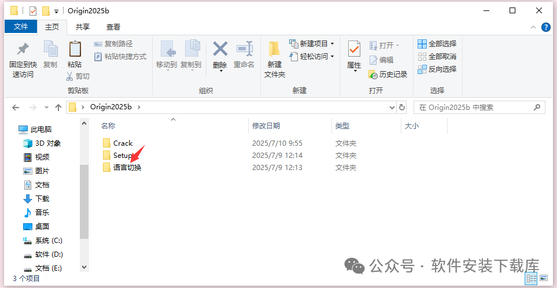Click the Up one level arrow
Image resolution: width=557 pixels, height=288 pixels.
coord(58,107)
